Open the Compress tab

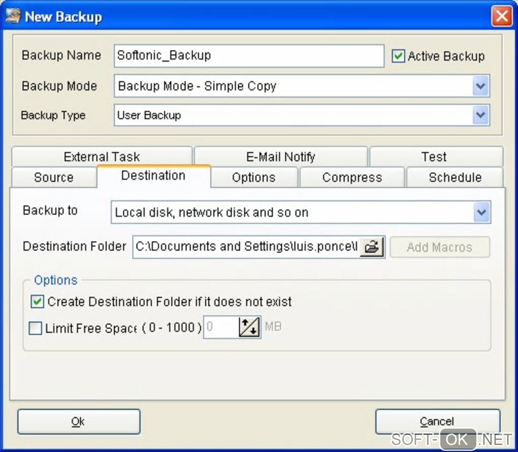point(352,177)
